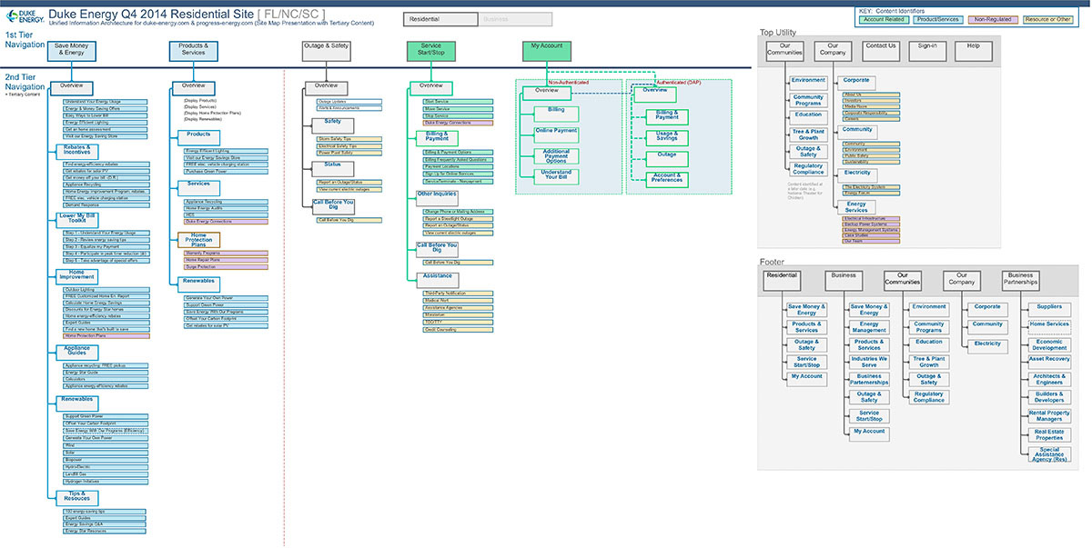Open 1st tier Products & Services box
The height and width of the screenshot is (548, 1092).
(x=193, y=51)
